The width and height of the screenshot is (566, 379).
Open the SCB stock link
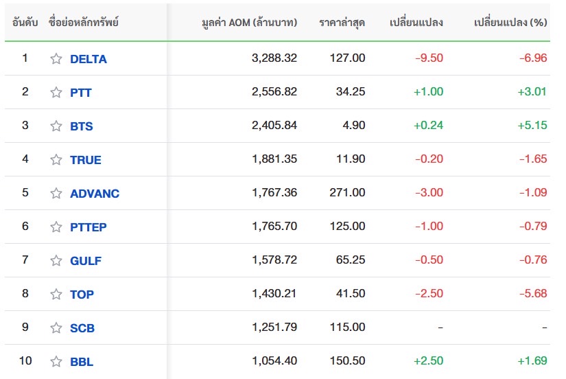[82, 328]
